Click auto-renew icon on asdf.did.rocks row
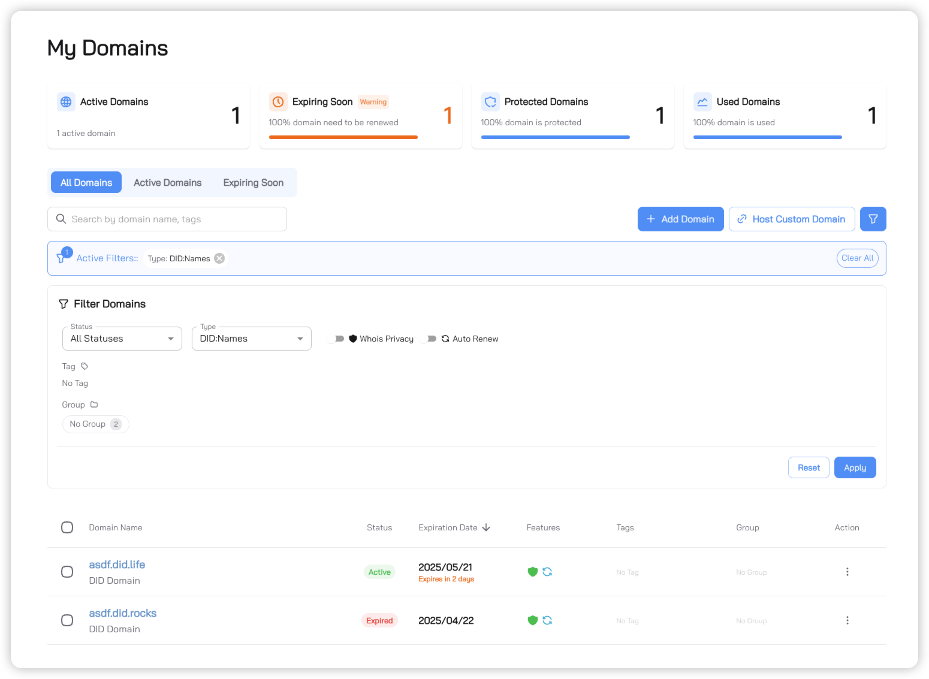The image size is (929, 679). pos(547,620)
